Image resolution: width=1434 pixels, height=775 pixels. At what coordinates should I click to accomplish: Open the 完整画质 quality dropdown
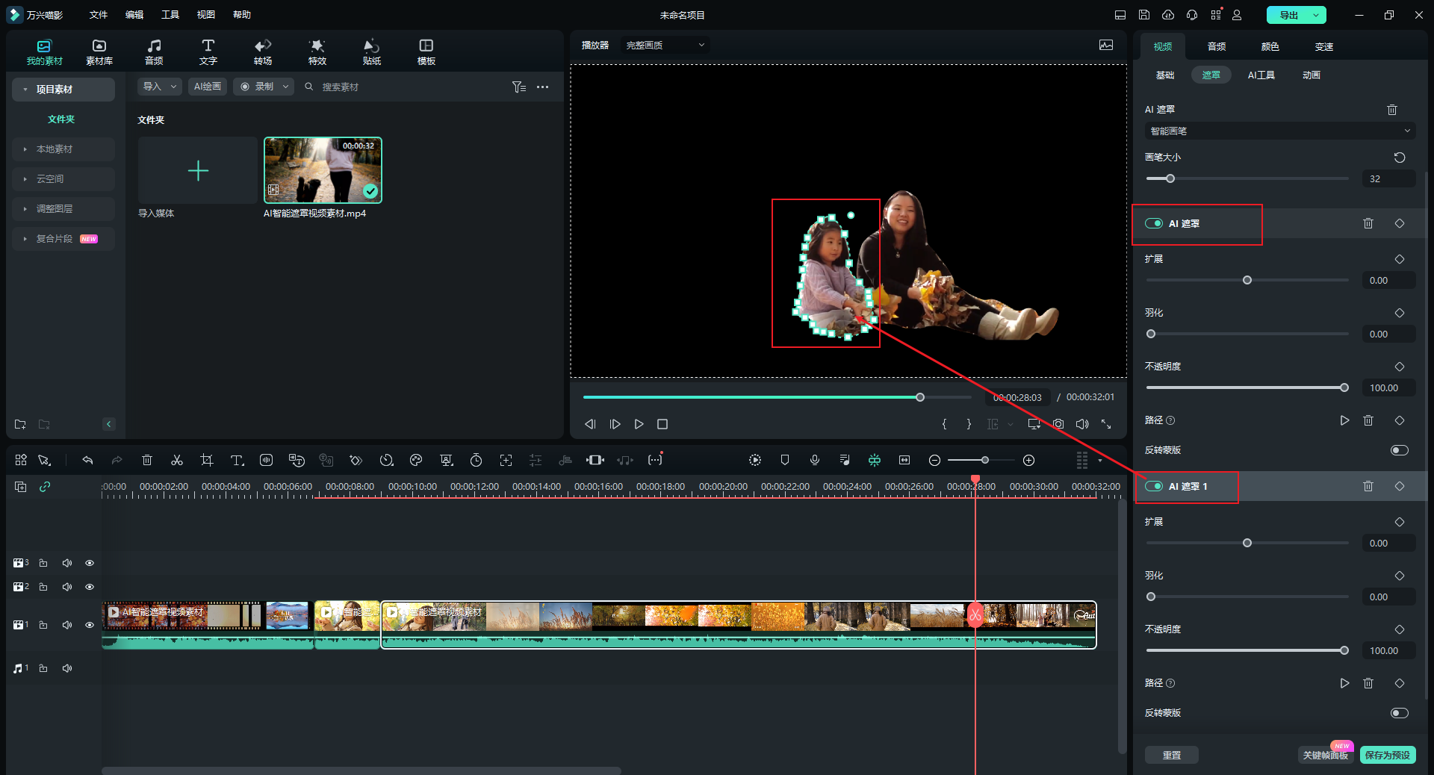point(665,46)
